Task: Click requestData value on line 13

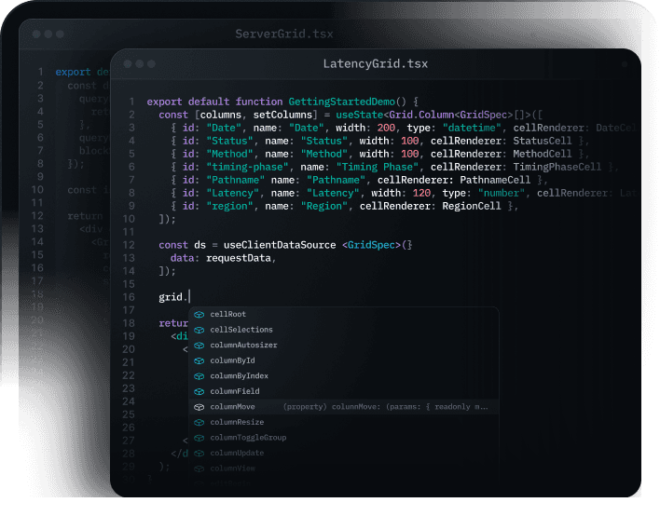Action: click(x=239, y=258)
